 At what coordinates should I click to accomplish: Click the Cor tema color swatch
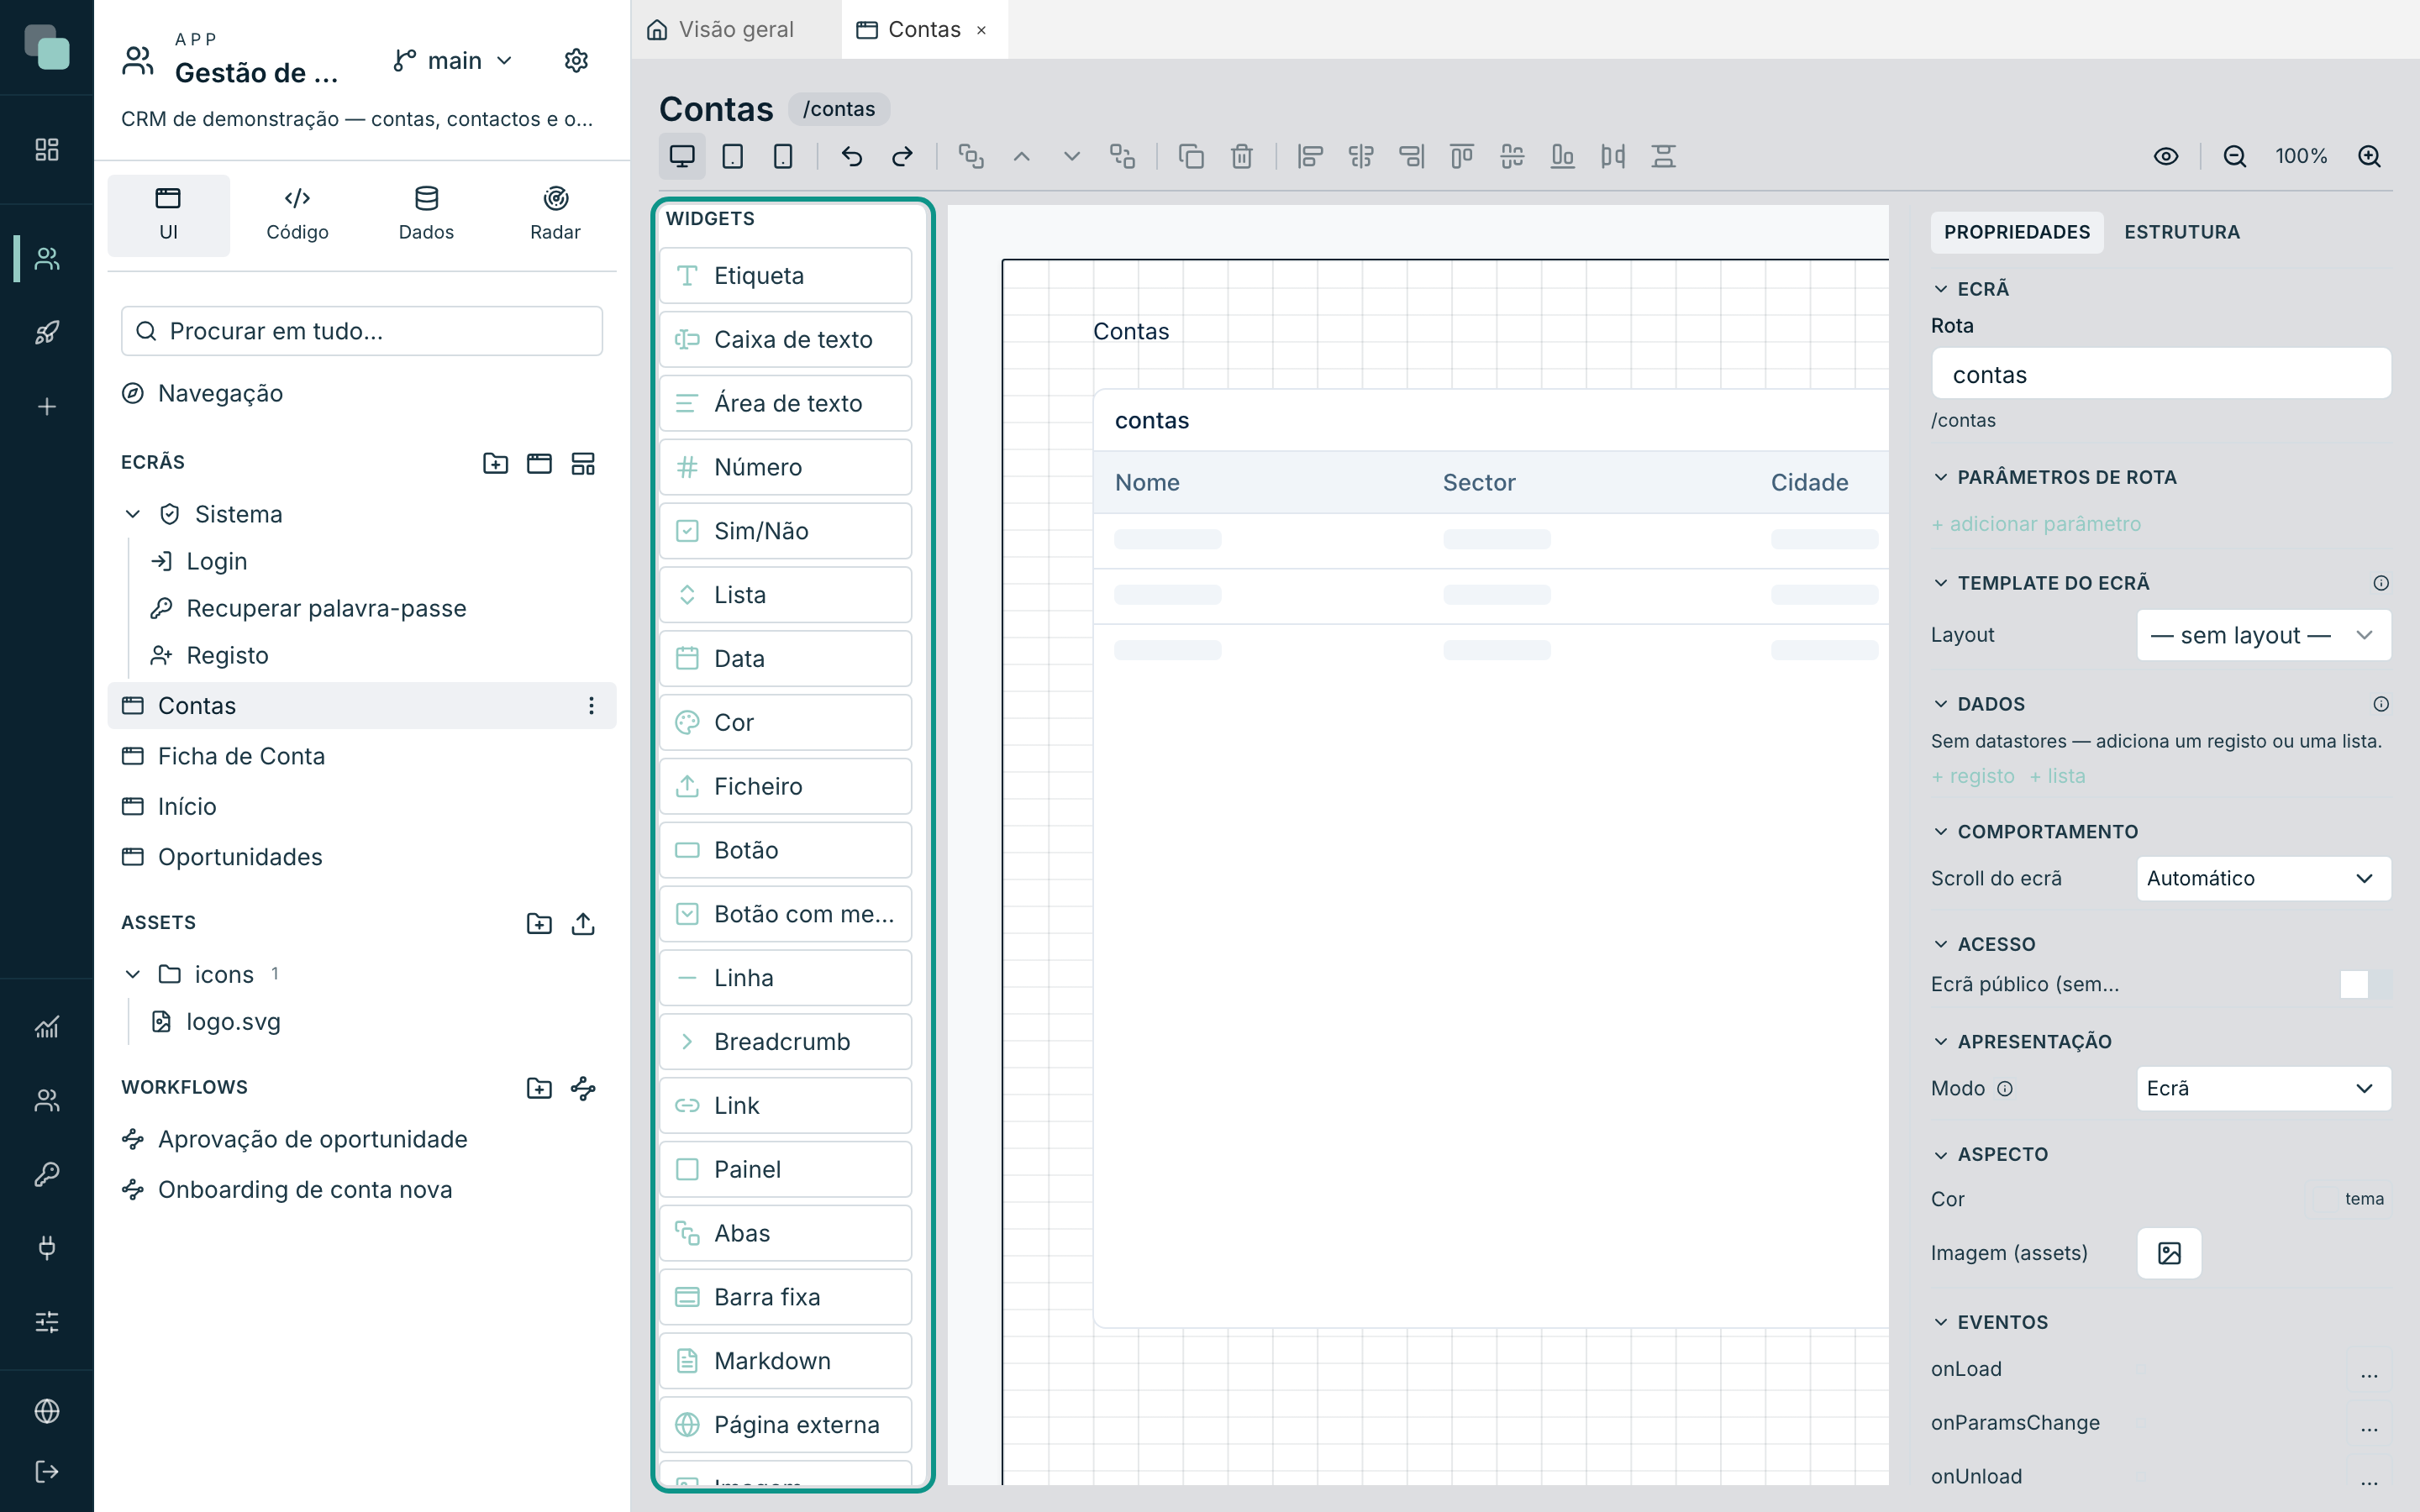tap(2349, 1199)
